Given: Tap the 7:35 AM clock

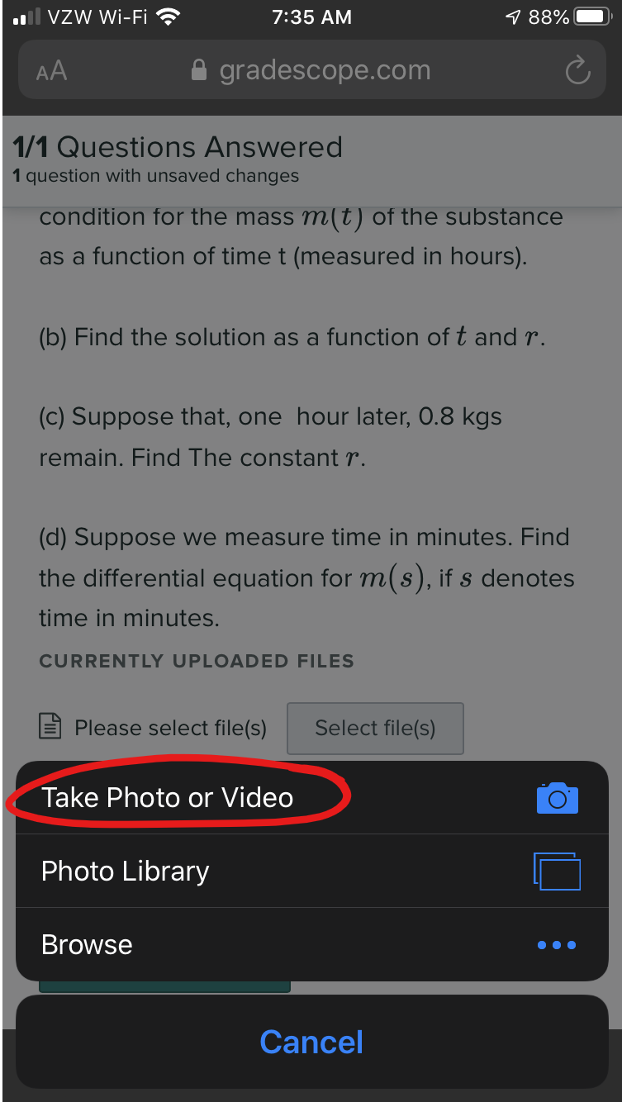Looking at the screenshot, I should (x=311, y=17).
